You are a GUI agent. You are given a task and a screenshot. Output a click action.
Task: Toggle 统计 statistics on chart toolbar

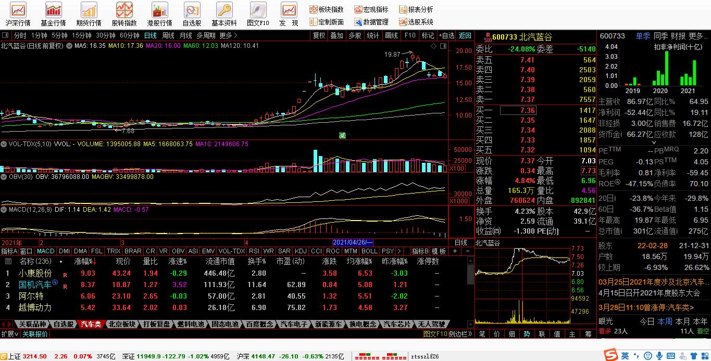point(373,35)
